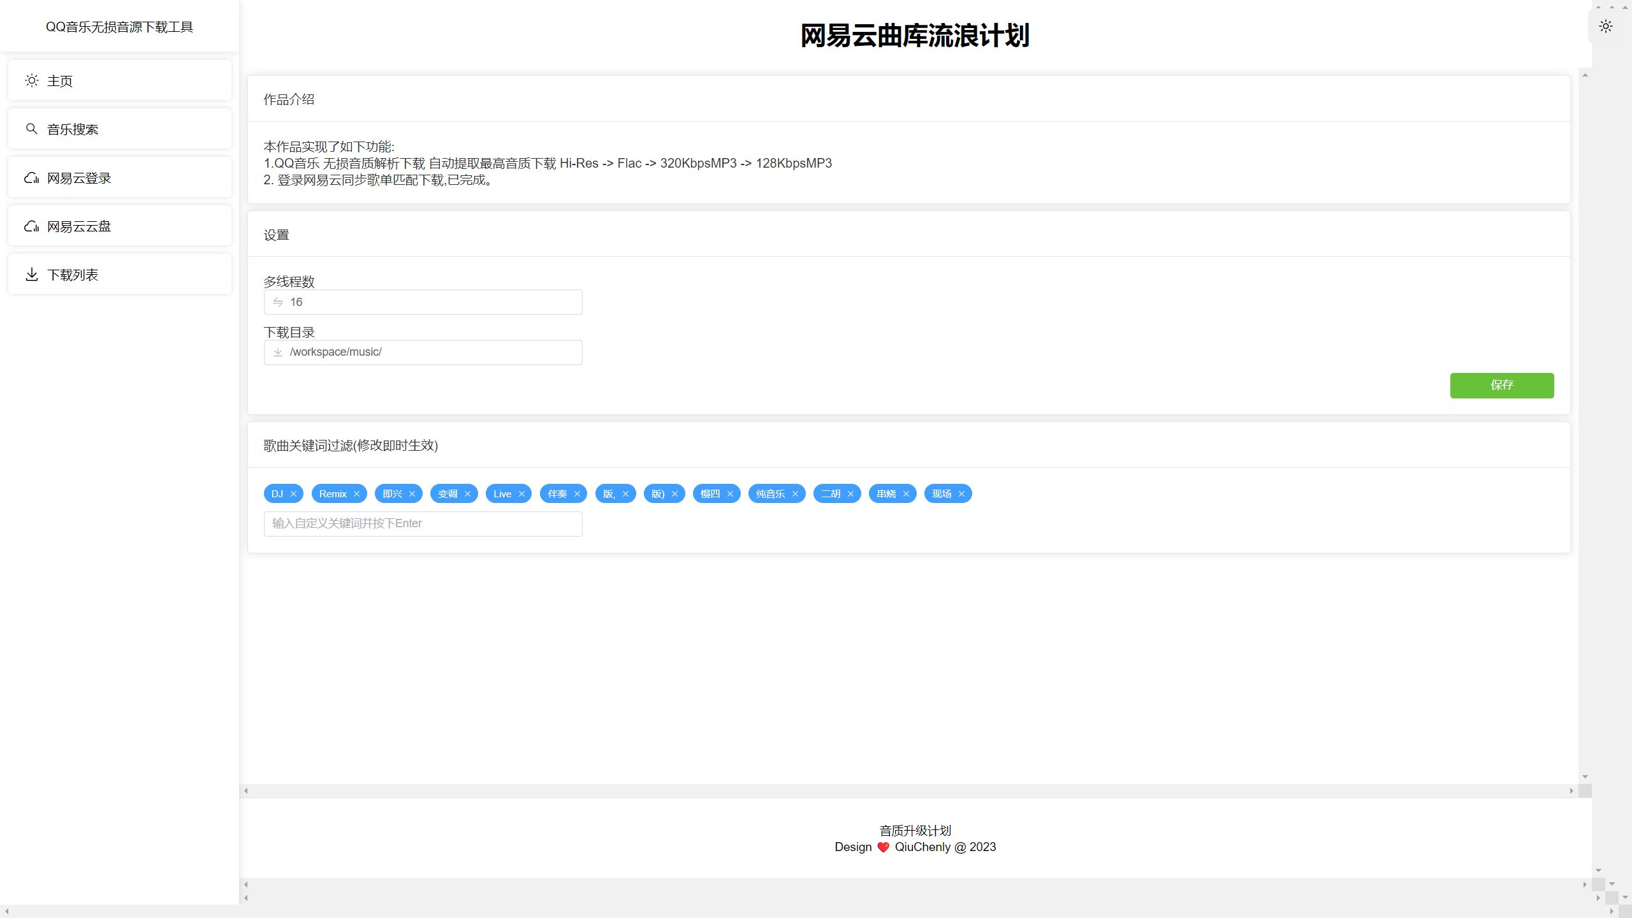The height and width of the screenshot is (918, 1632).
Task: Remove the 串烧 keyword tag
Action: [906, 494]
